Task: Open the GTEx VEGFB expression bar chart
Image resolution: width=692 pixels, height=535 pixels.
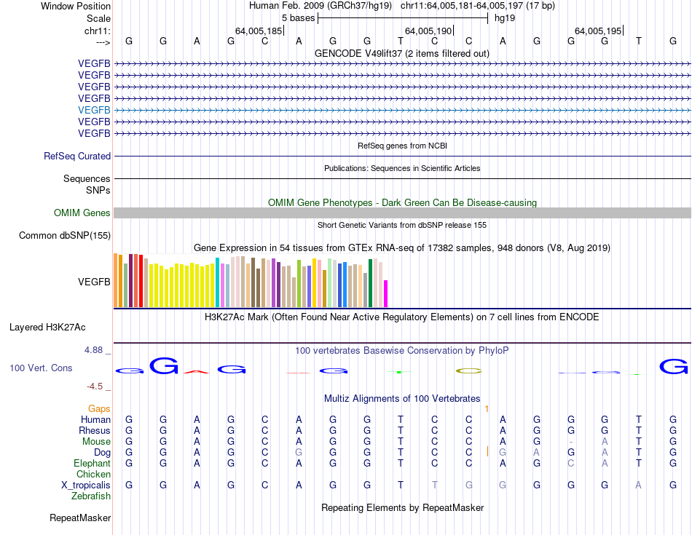Action: 251,280
